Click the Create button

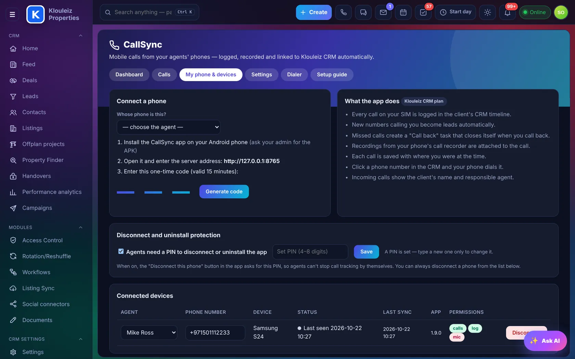(x=314, y=12)
